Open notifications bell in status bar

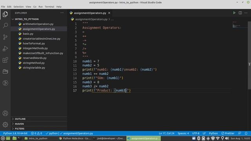(x=246, y=133)
